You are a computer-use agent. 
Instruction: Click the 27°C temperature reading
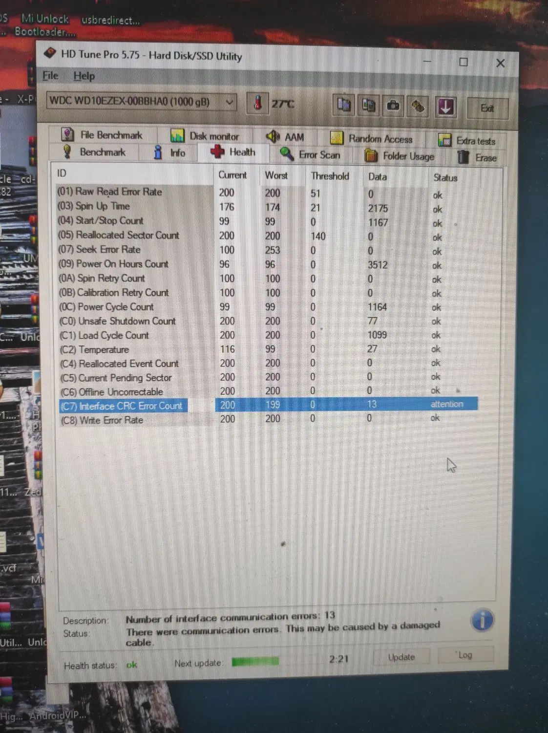click(x=283, y=104)
